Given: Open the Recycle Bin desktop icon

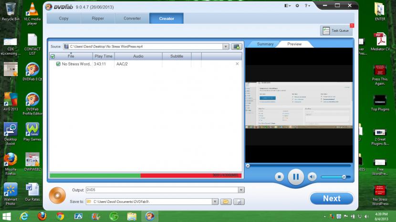Looking at the screenshot, I should tap(10, 12).
